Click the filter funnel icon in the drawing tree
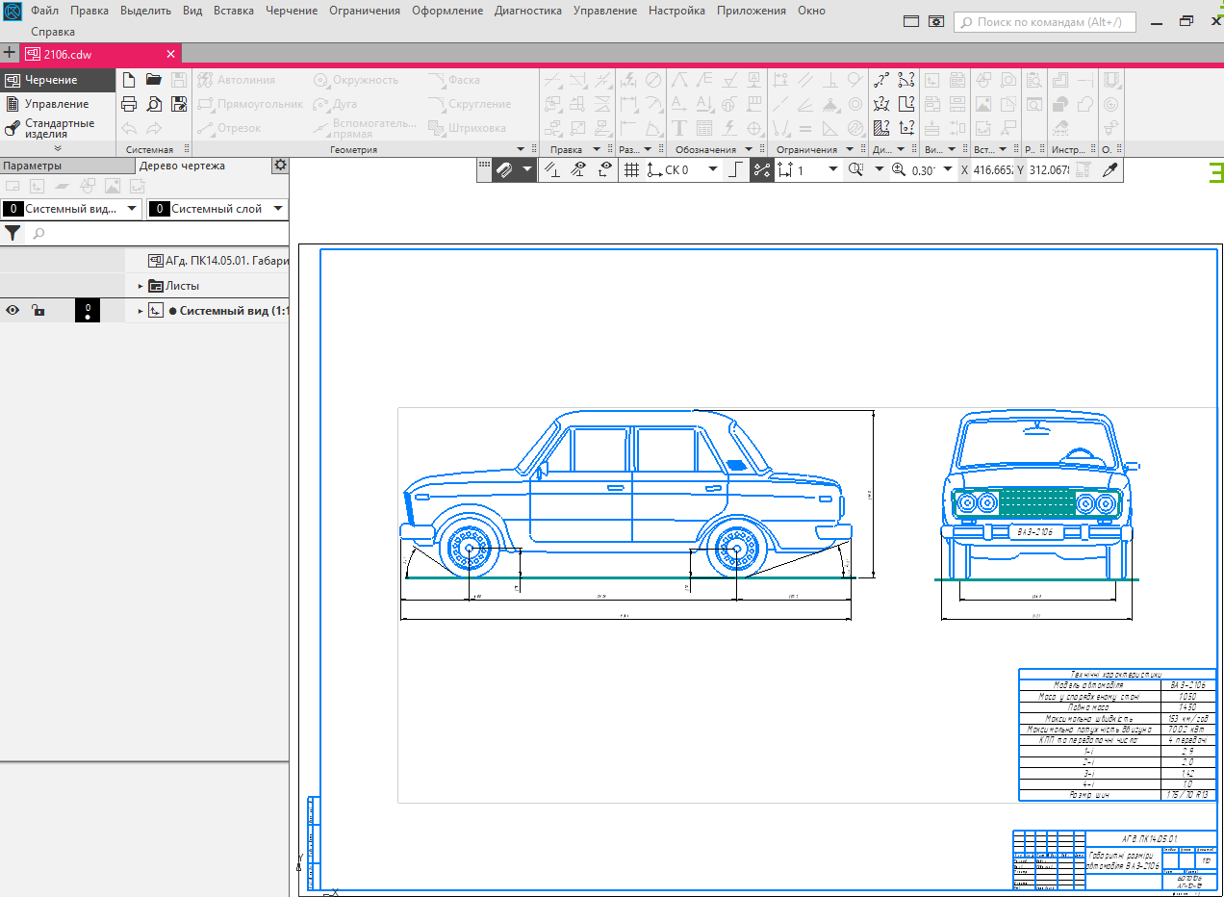The width and height of the screenshot is (1224, 897). [x=13, y=233]
